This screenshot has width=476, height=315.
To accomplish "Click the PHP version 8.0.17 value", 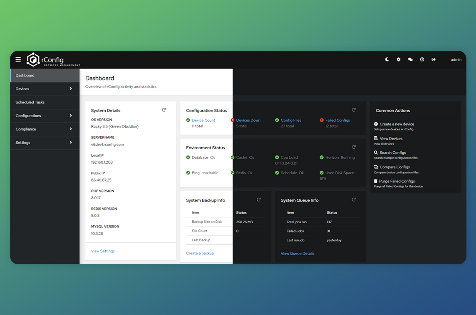I will point(96,198).
